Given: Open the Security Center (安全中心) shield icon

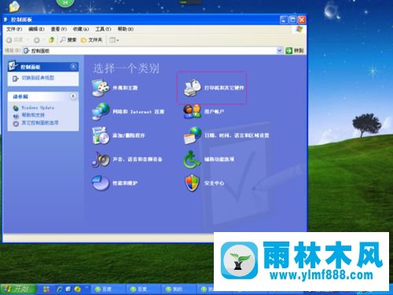Looking at the screenshot, I should pos(193,183).
